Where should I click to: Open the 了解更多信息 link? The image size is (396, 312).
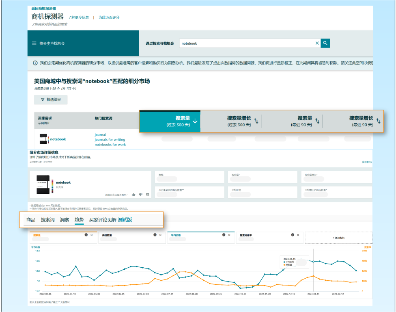79,17
